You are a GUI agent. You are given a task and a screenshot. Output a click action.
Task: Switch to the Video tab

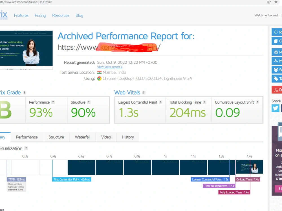106,137
